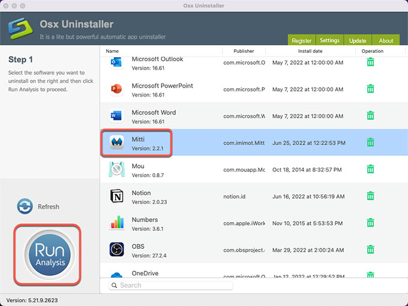Open the Register tab
Viewport: 408px width, 306px height.
click(301, 41)
